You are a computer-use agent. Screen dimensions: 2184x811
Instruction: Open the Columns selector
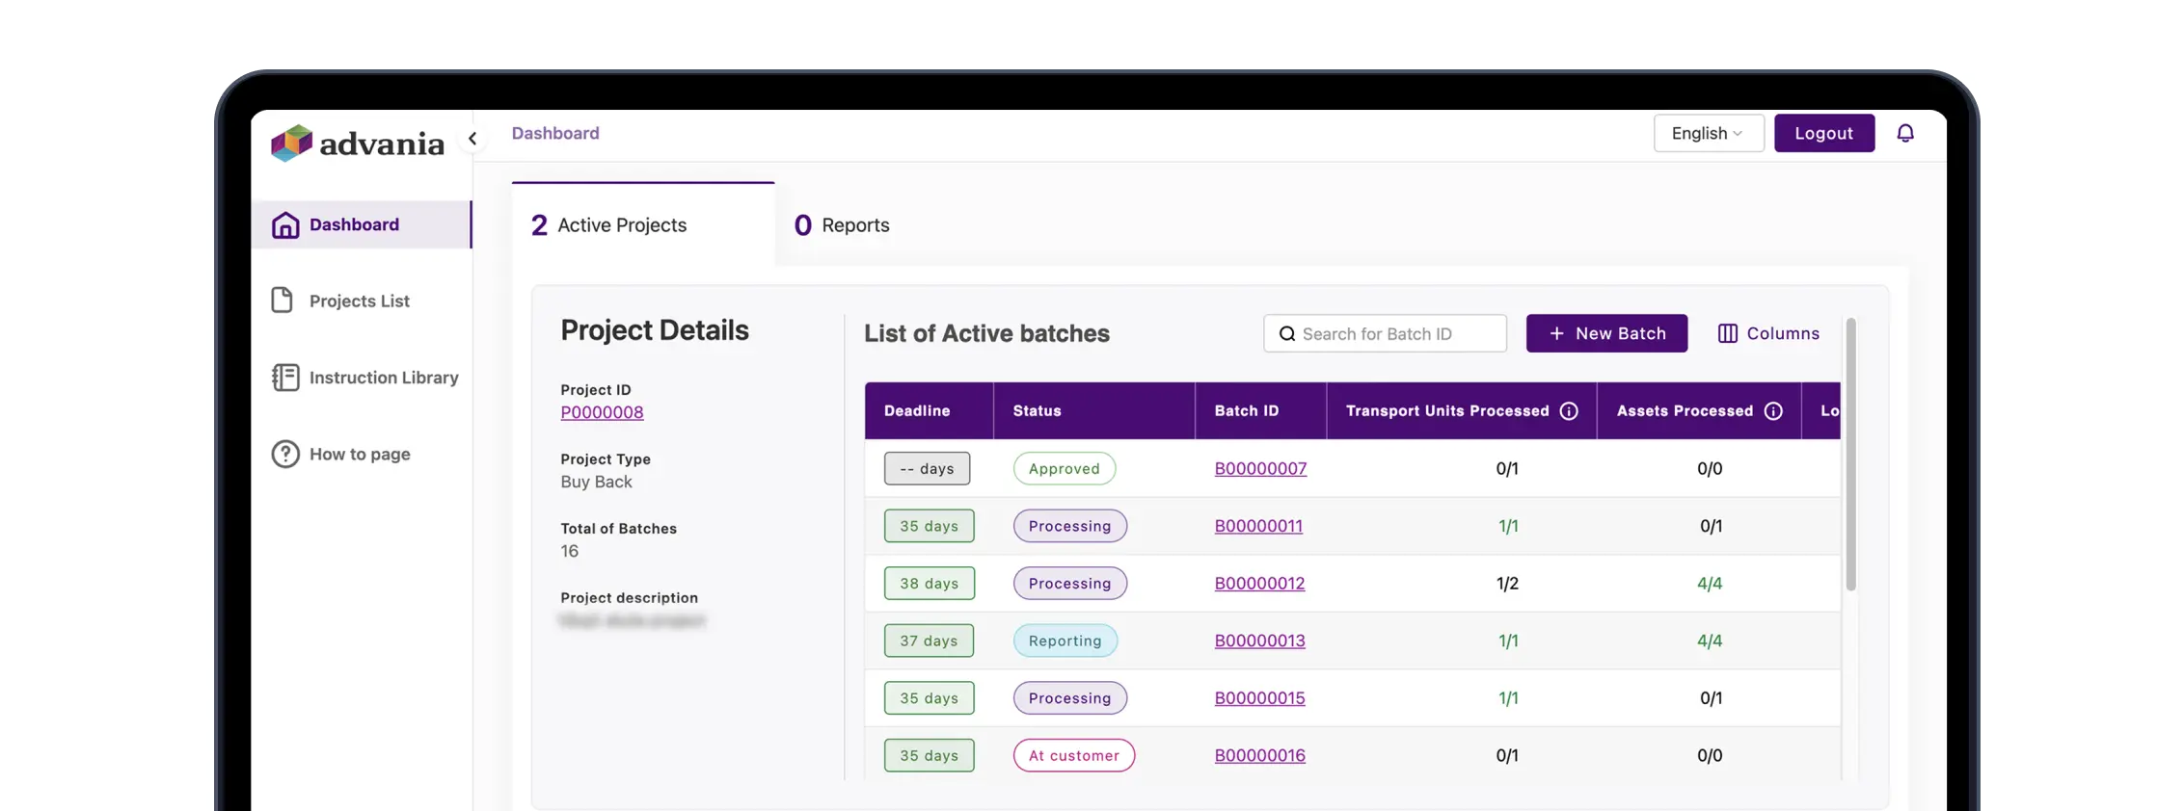[x=1768, y=333]
